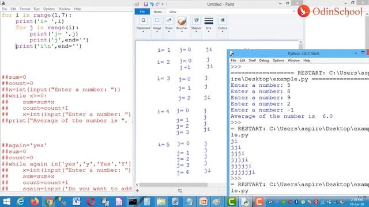Open the File menu in the IDLE editor
Screen dimensions: 369x207
click(4, 9)
